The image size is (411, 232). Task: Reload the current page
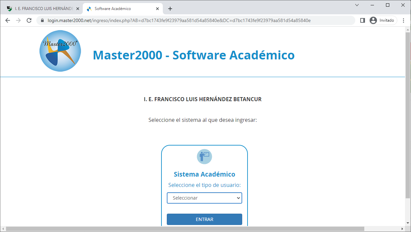tap(29, 20)
